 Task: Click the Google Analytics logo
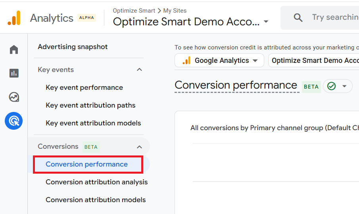(x=14, y=18)
